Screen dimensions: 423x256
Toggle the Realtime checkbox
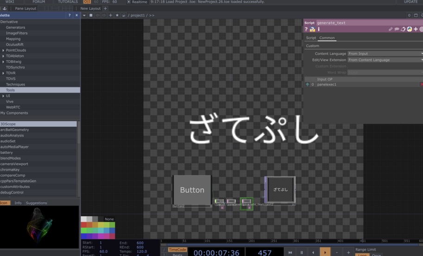pyautogui.click(x=129, y=2)
